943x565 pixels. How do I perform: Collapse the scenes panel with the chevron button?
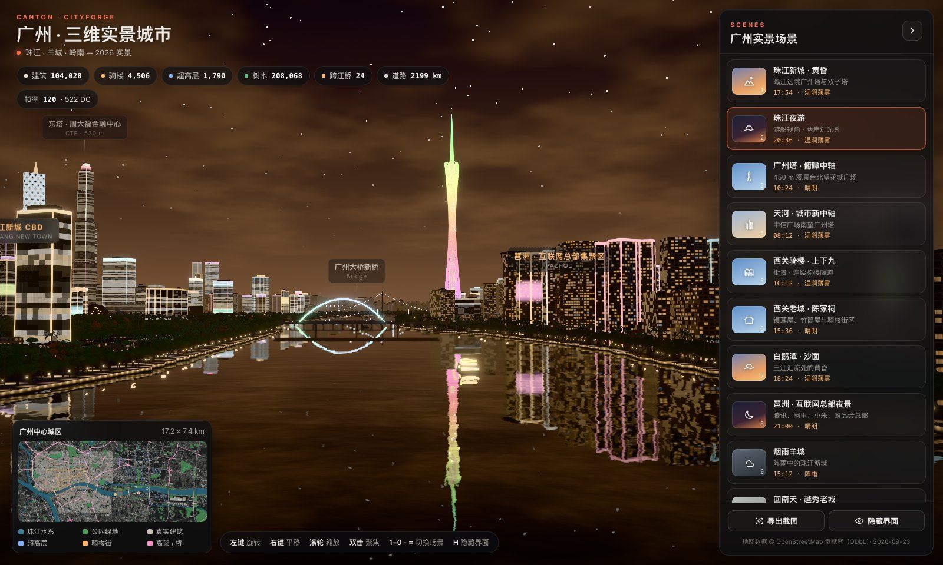point(912,31)
